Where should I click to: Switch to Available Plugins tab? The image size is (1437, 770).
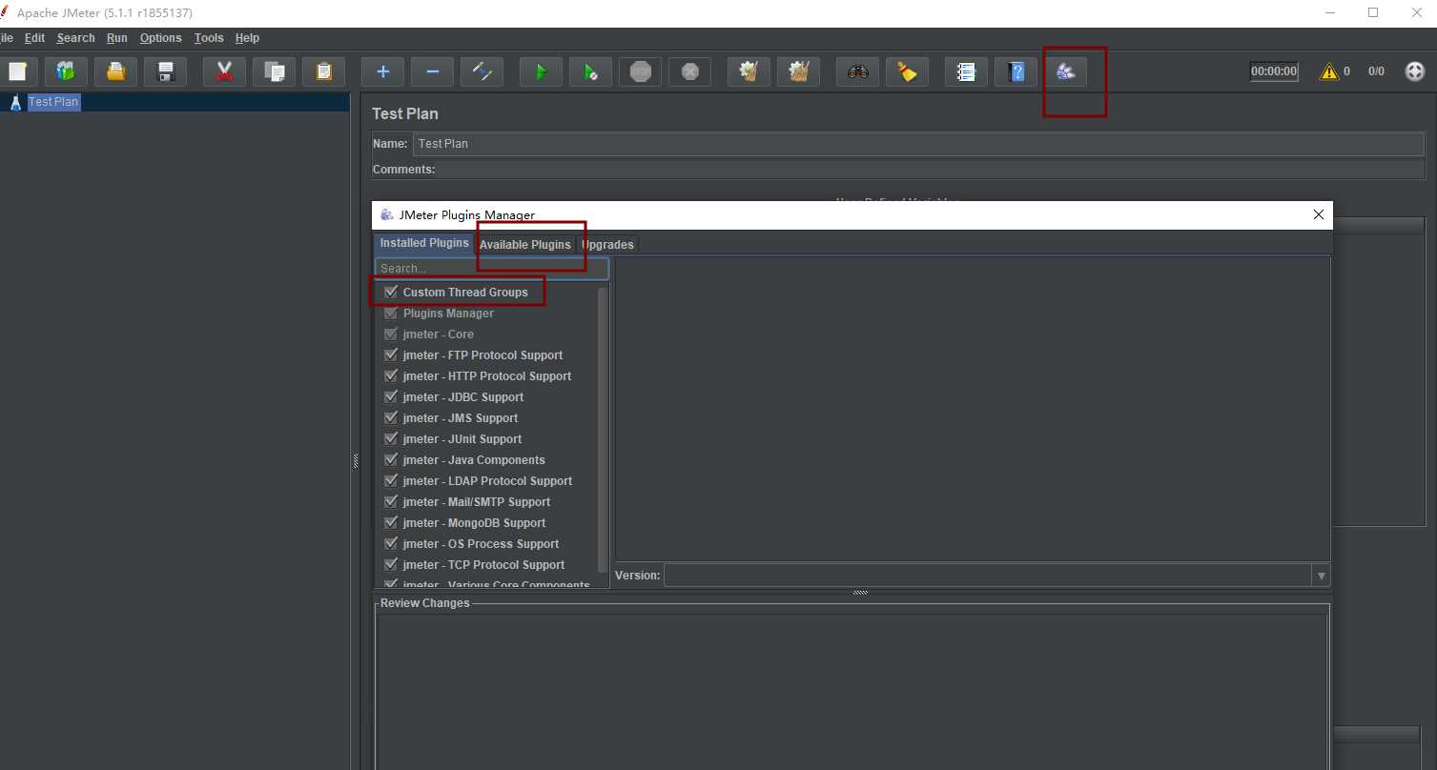524,245
